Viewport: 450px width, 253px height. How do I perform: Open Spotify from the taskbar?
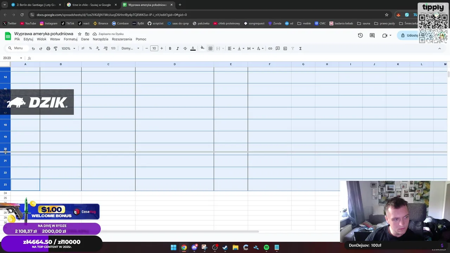pos(266,247)
